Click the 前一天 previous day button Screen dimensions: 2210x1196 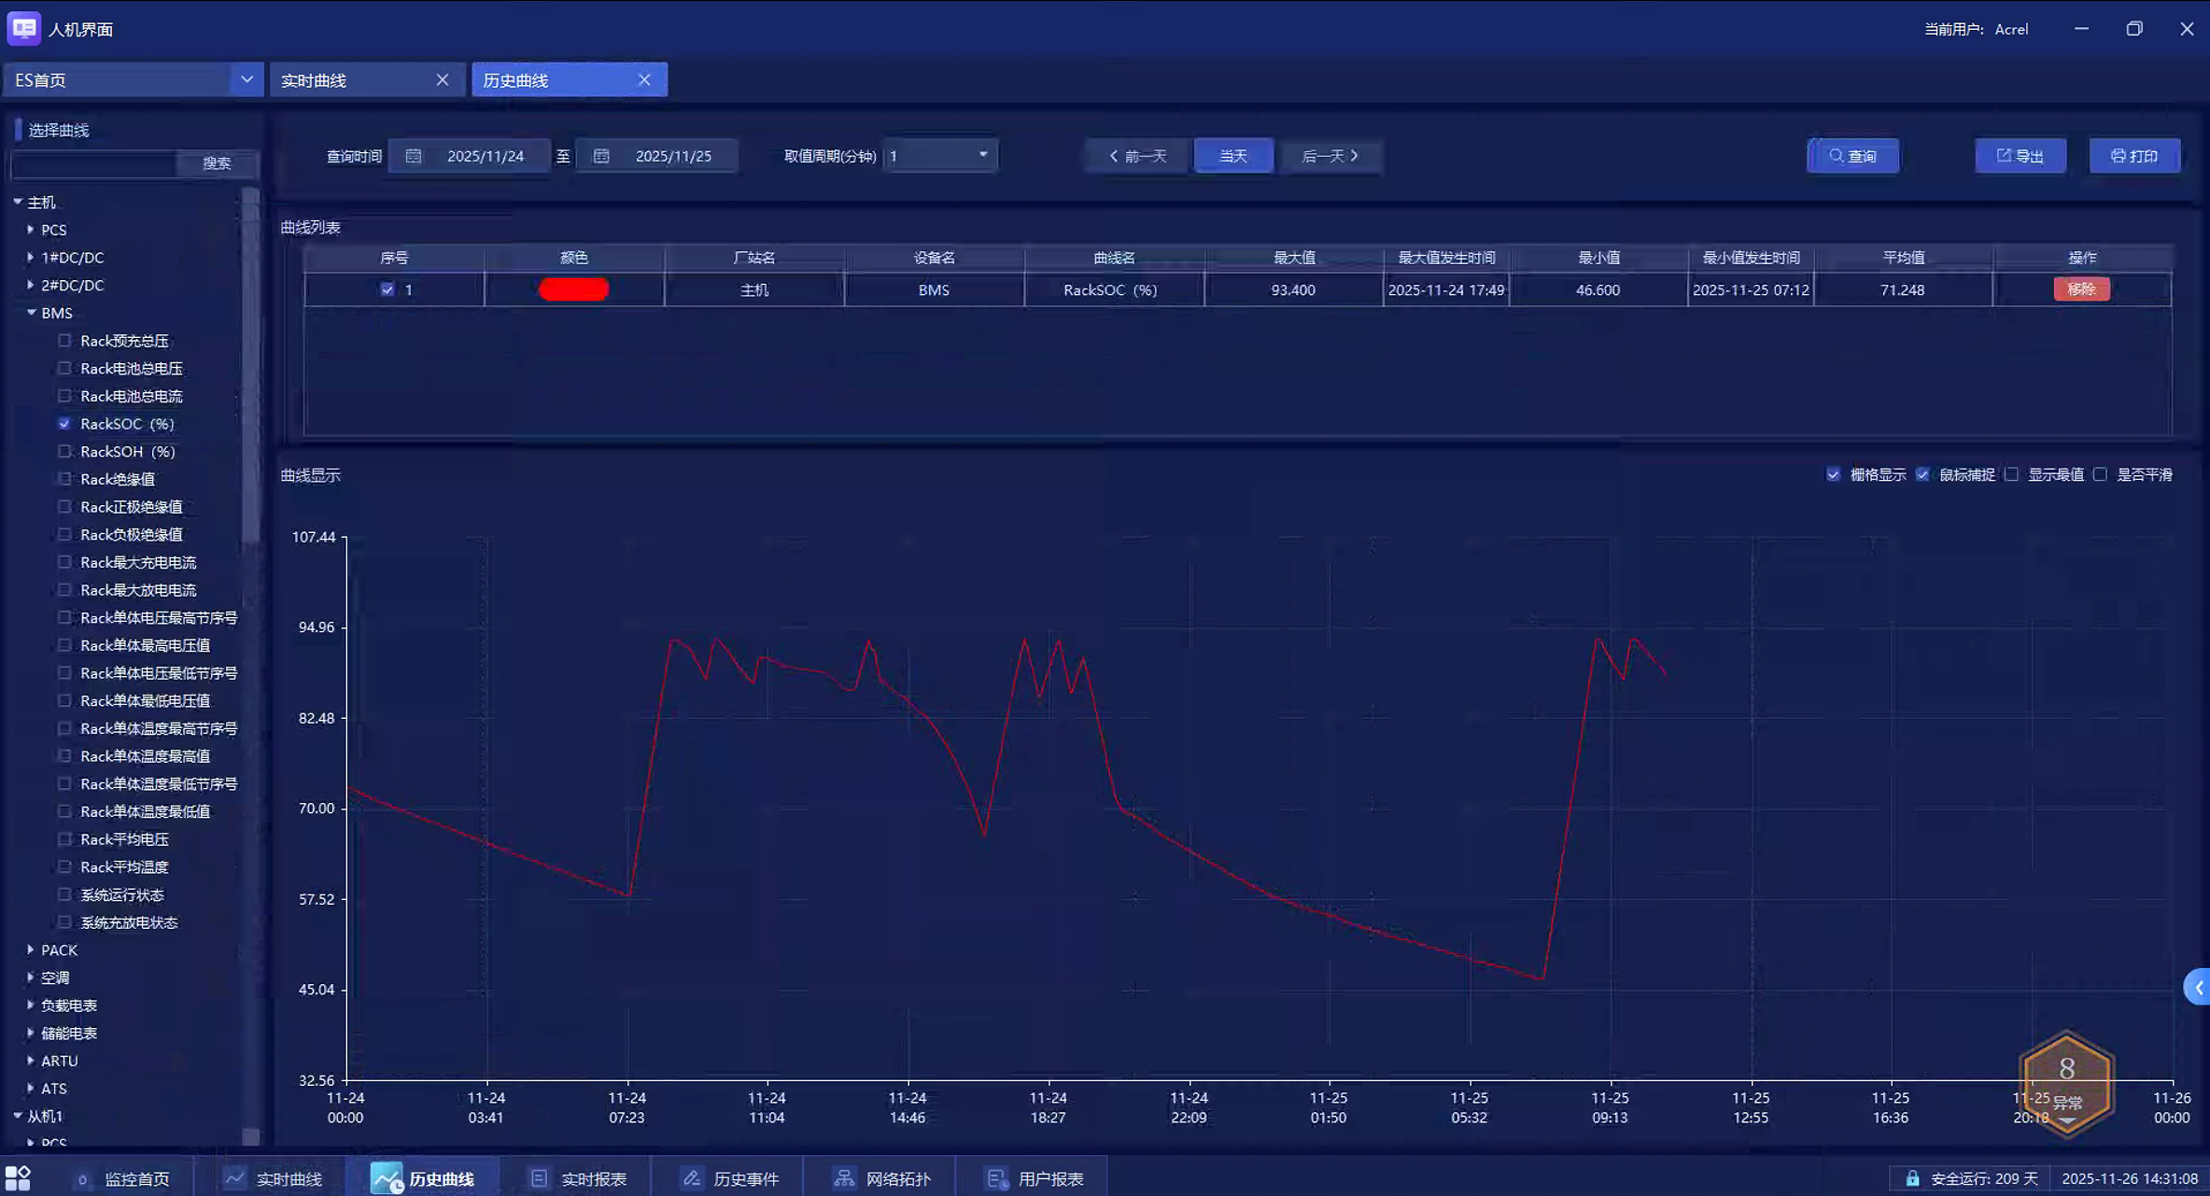[x=1137, y=156]
